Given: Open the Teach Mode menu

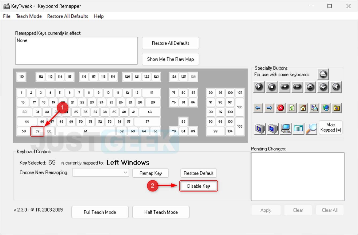Looking at the screenshot, I should (x=29, y=16).
